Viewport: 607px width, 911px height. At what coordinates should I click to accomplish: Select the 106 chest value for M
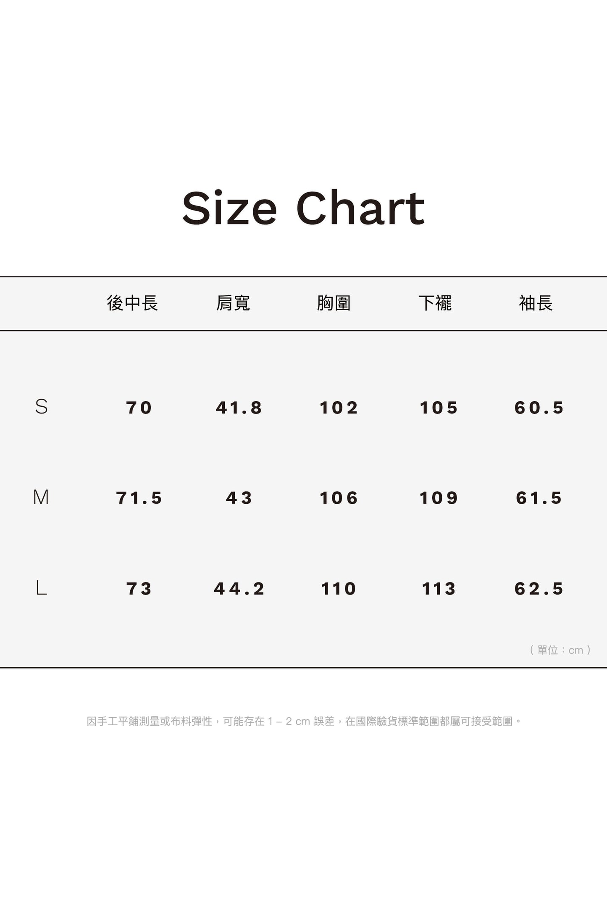(x=339, y=498)
